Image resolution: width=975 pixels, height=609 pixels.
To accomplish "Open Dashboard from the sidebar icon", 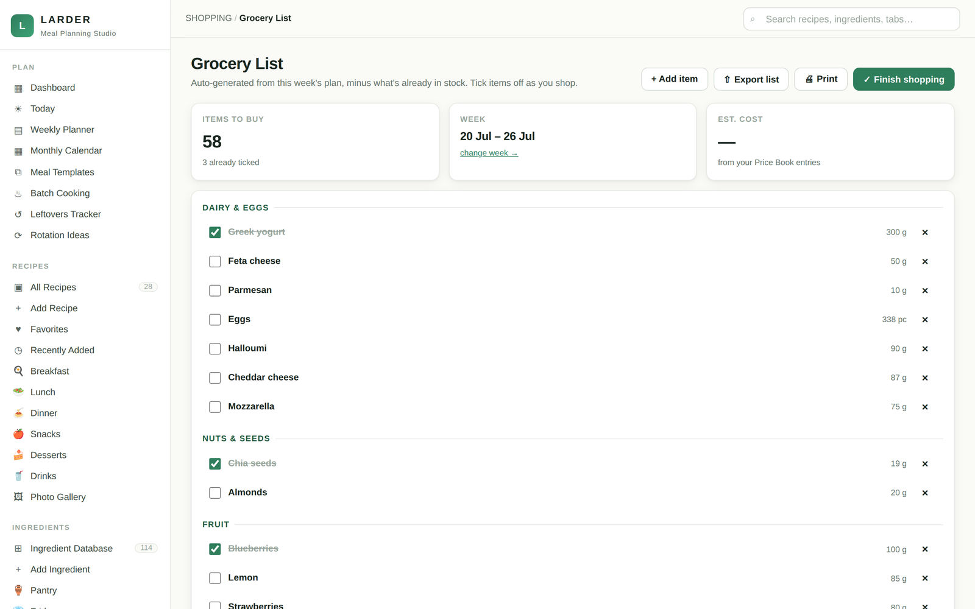I will tap(18, 88).
